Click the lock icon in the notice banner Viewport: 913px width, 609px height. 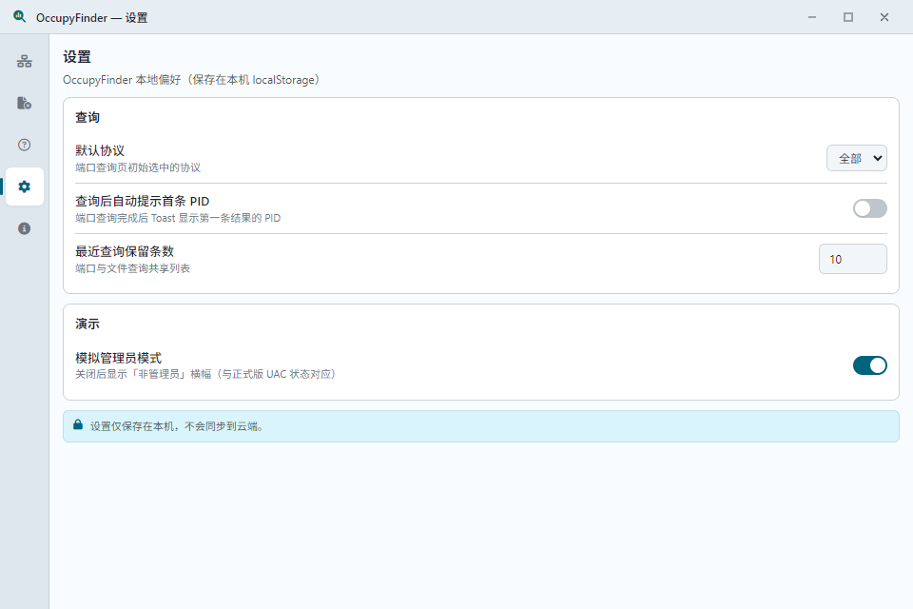tap(78, 424)
